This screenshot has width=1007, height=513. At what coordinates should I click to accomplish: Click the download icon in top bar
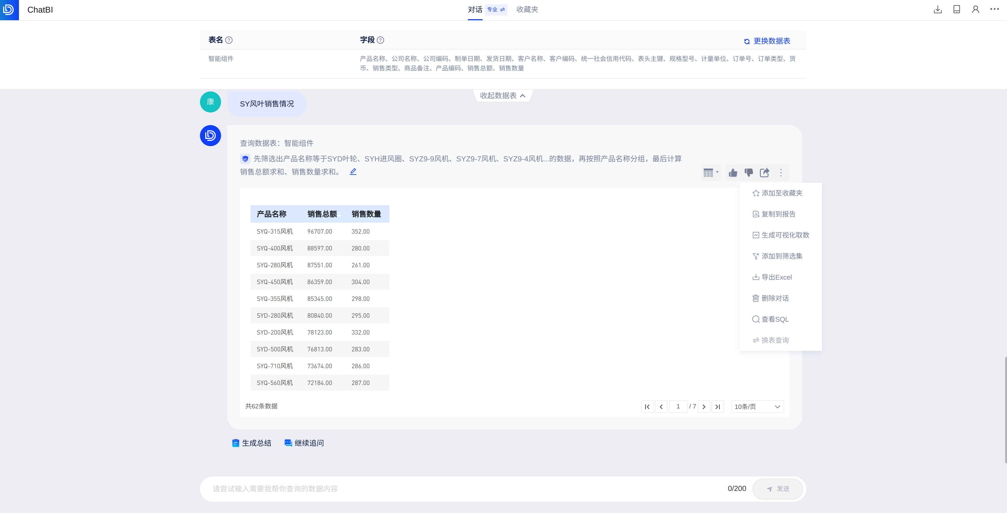938,9
